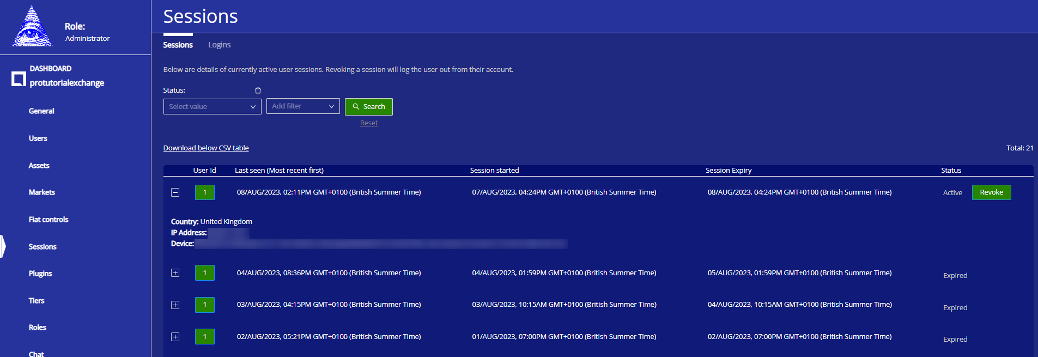1038x357 pixels.
Task: Open Users in the sidebar
Action: coord(38,138)
